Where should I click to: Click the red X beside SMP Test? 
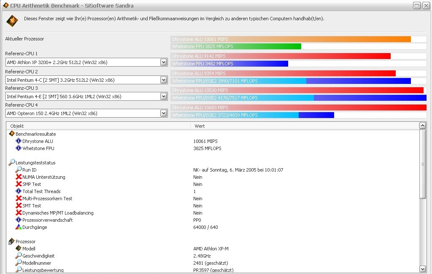point(19,184)
